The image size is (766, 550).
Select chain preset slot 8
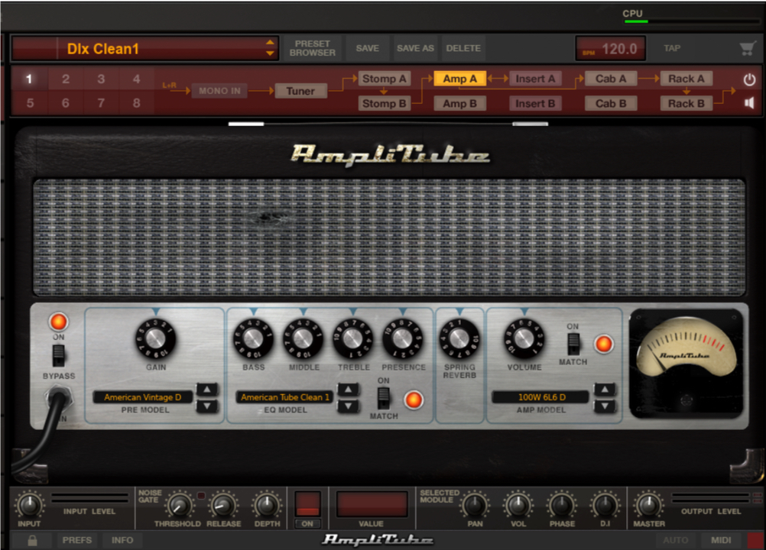click(x=136, y=103)
